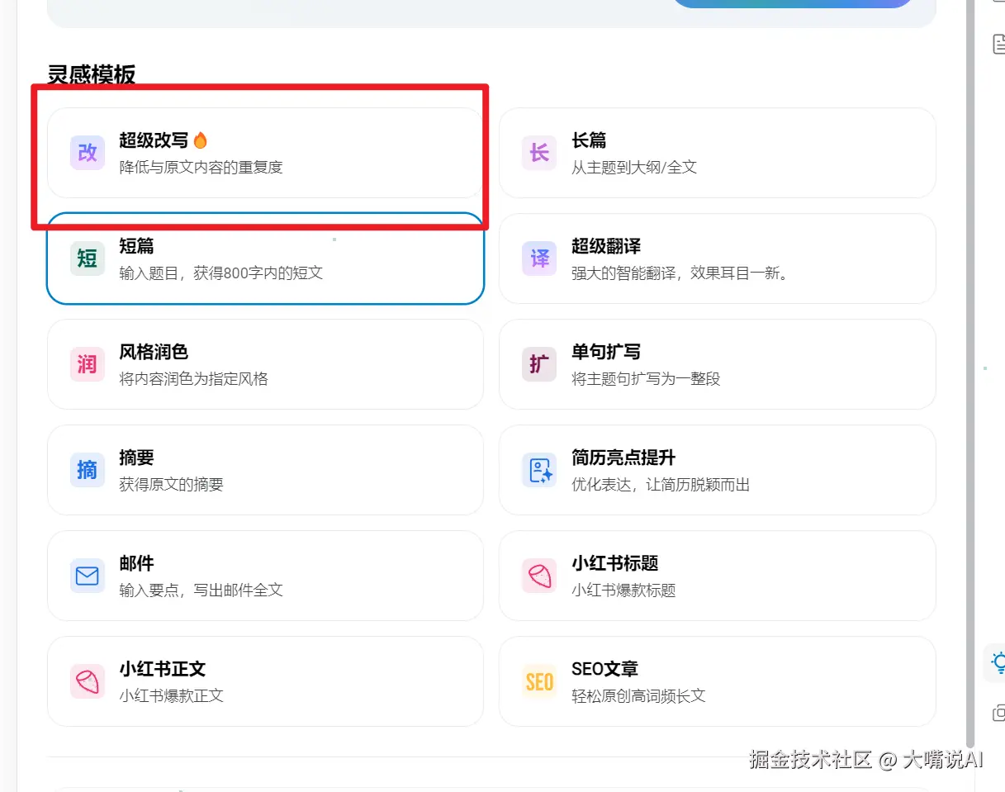Click the purple 改 icon for 超级改写
This screenshot has width=1005, height=792.
87,153
